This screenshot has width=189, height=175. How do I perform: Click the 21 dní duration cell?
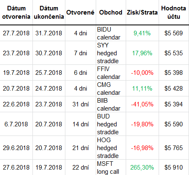pos(80,148)
